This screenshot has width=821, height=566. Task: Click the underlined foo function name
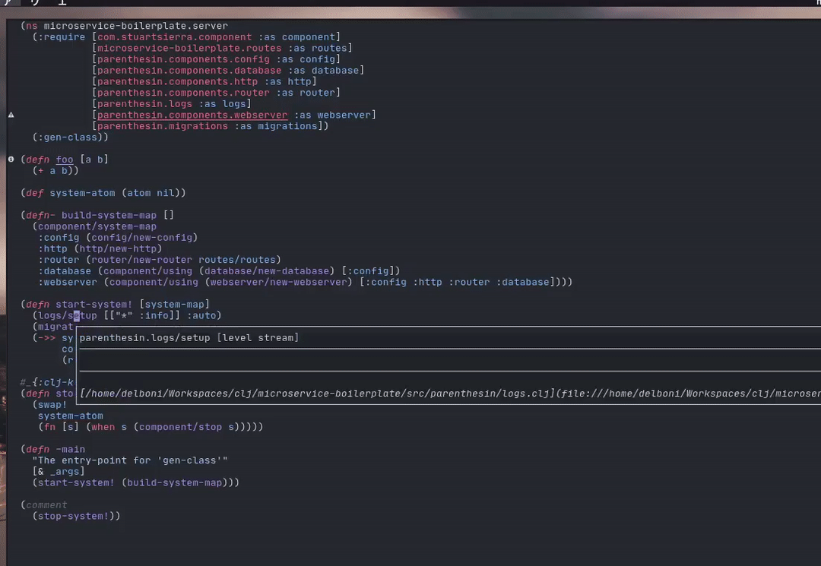pos(65,160)
